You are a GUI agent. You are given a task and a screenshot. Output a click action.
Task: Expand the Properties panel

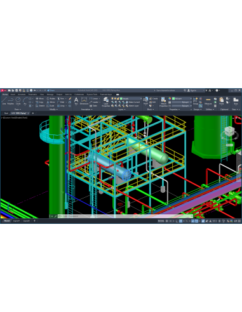(175, 109)
